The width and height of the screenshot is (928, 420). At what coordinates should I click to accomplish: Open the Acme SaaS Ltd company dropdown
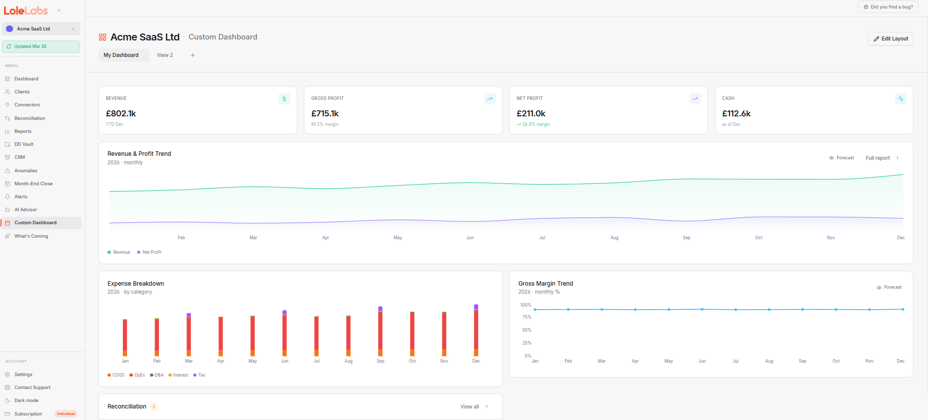coord(41,29)
